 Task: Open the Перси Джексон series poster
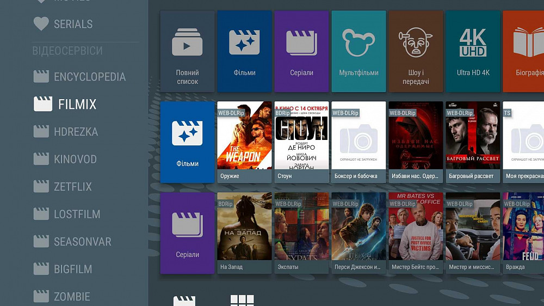pos(358,227)
